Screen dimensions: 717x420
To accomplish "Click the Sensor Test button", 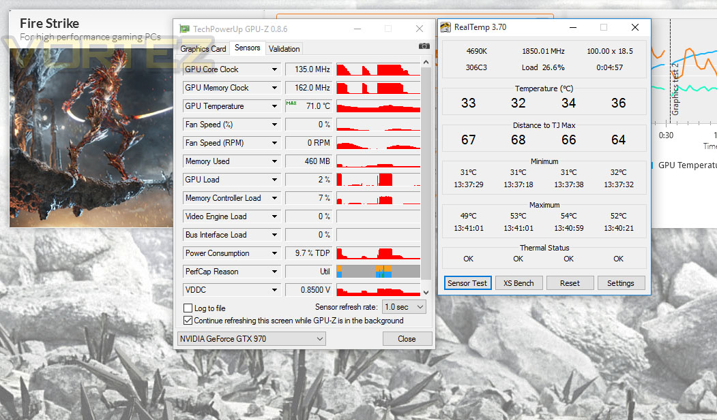I will [x=467, y=283].
